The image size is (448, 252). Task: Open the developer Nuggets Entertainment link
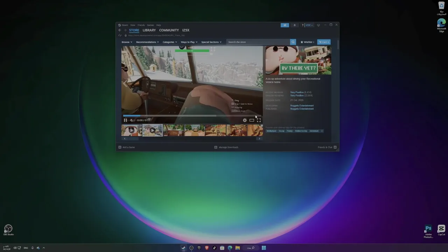[302, 106]
